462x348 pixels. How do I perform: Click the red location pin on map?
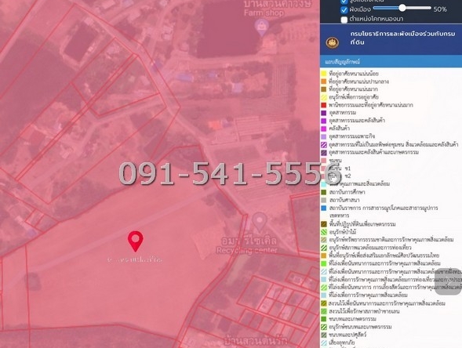click(135, 241)
